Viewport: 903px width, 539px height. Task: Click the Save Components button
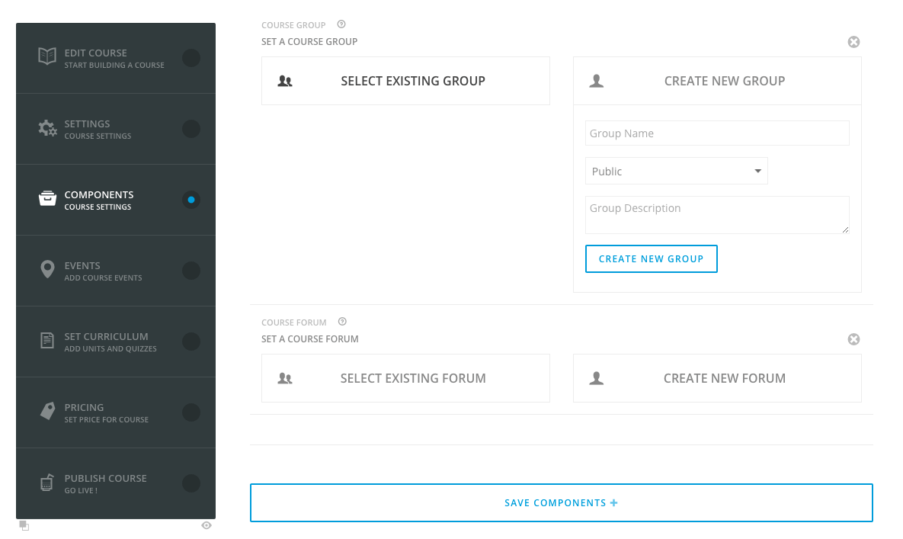(561, 503)
